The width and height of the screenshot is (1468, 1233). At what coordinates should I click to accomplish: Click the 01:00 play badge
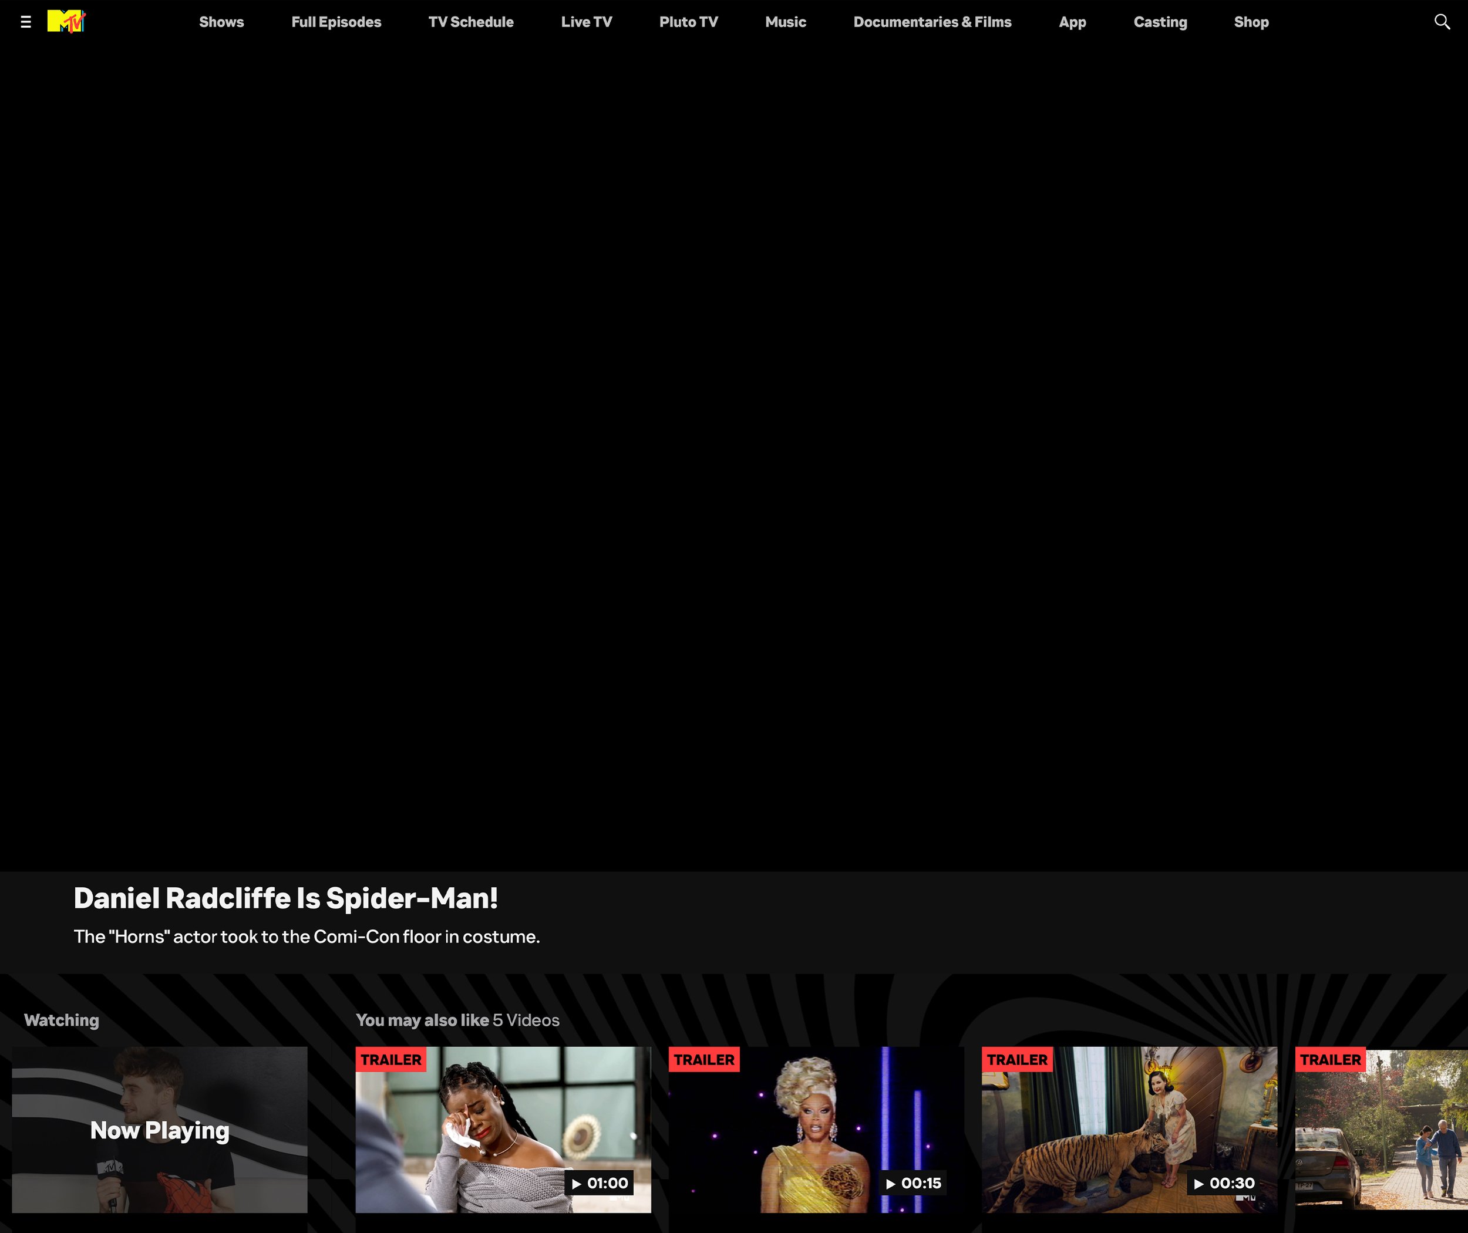click(x=599, y=1183)
